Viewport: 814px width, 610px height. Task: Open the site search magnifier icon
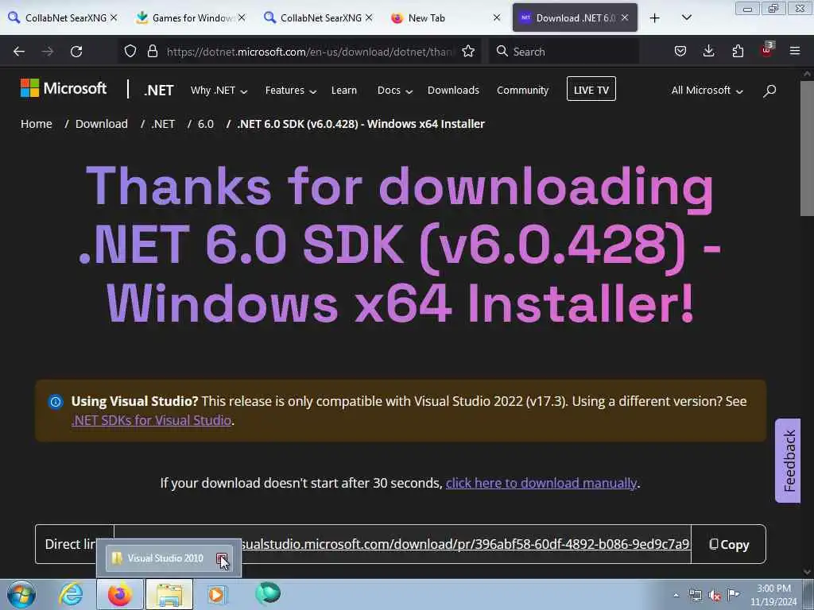[x=769, y=91]
